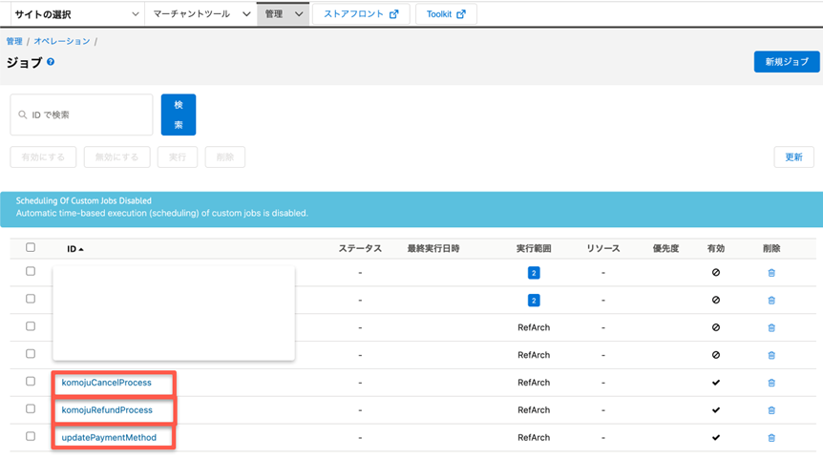The width and height of the screenshot is (823, 459).
Task: Check the updatePaymentMethod row checkbox
Action: (31, 437)
